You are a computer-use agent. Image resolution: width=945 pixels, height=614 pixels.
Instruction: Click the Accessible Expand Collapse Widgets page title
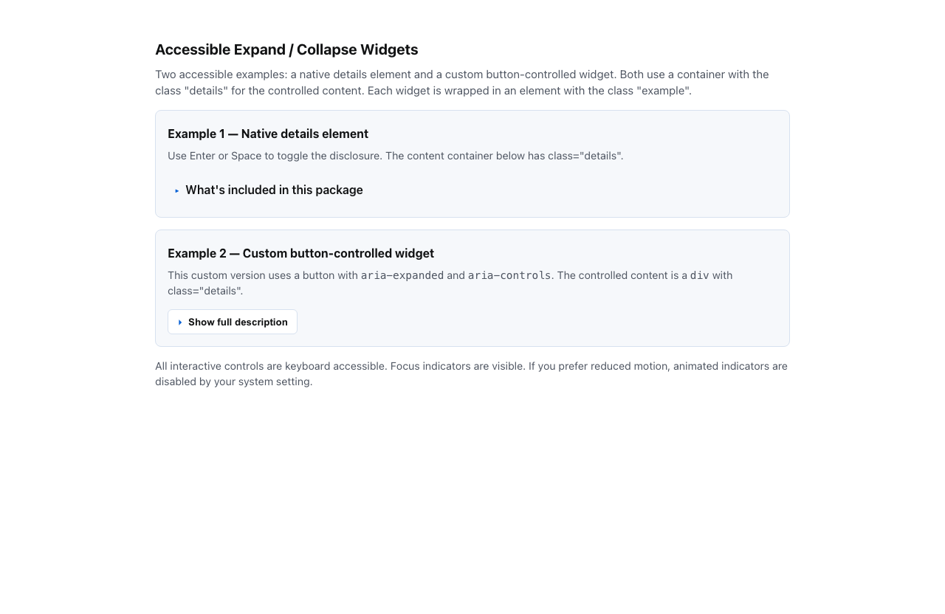[x=286, y=49]
